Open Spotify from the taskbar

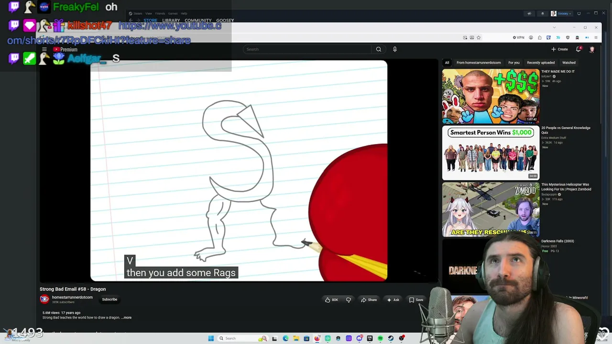380,338
